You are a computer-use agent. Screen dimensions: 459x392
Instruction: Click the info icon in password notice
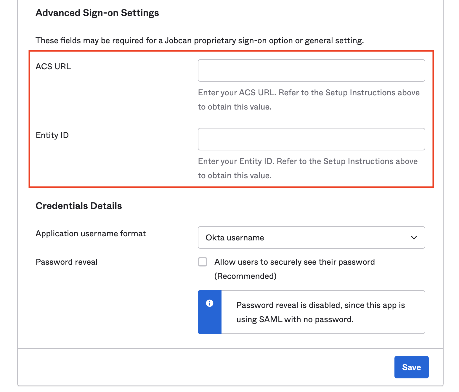(210, 303)
